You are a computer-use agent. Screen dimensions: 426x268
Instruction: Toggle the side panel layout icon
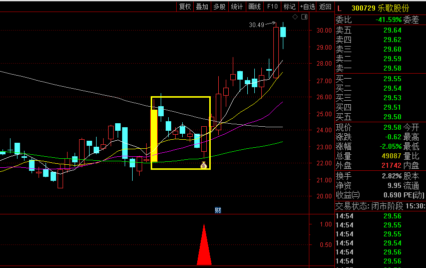(304, 17)
